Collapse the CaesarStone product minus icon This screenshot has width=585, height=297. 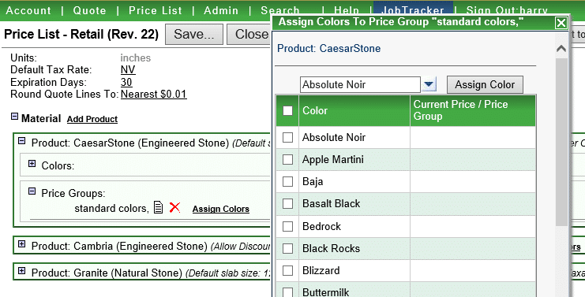coord(21,141)
